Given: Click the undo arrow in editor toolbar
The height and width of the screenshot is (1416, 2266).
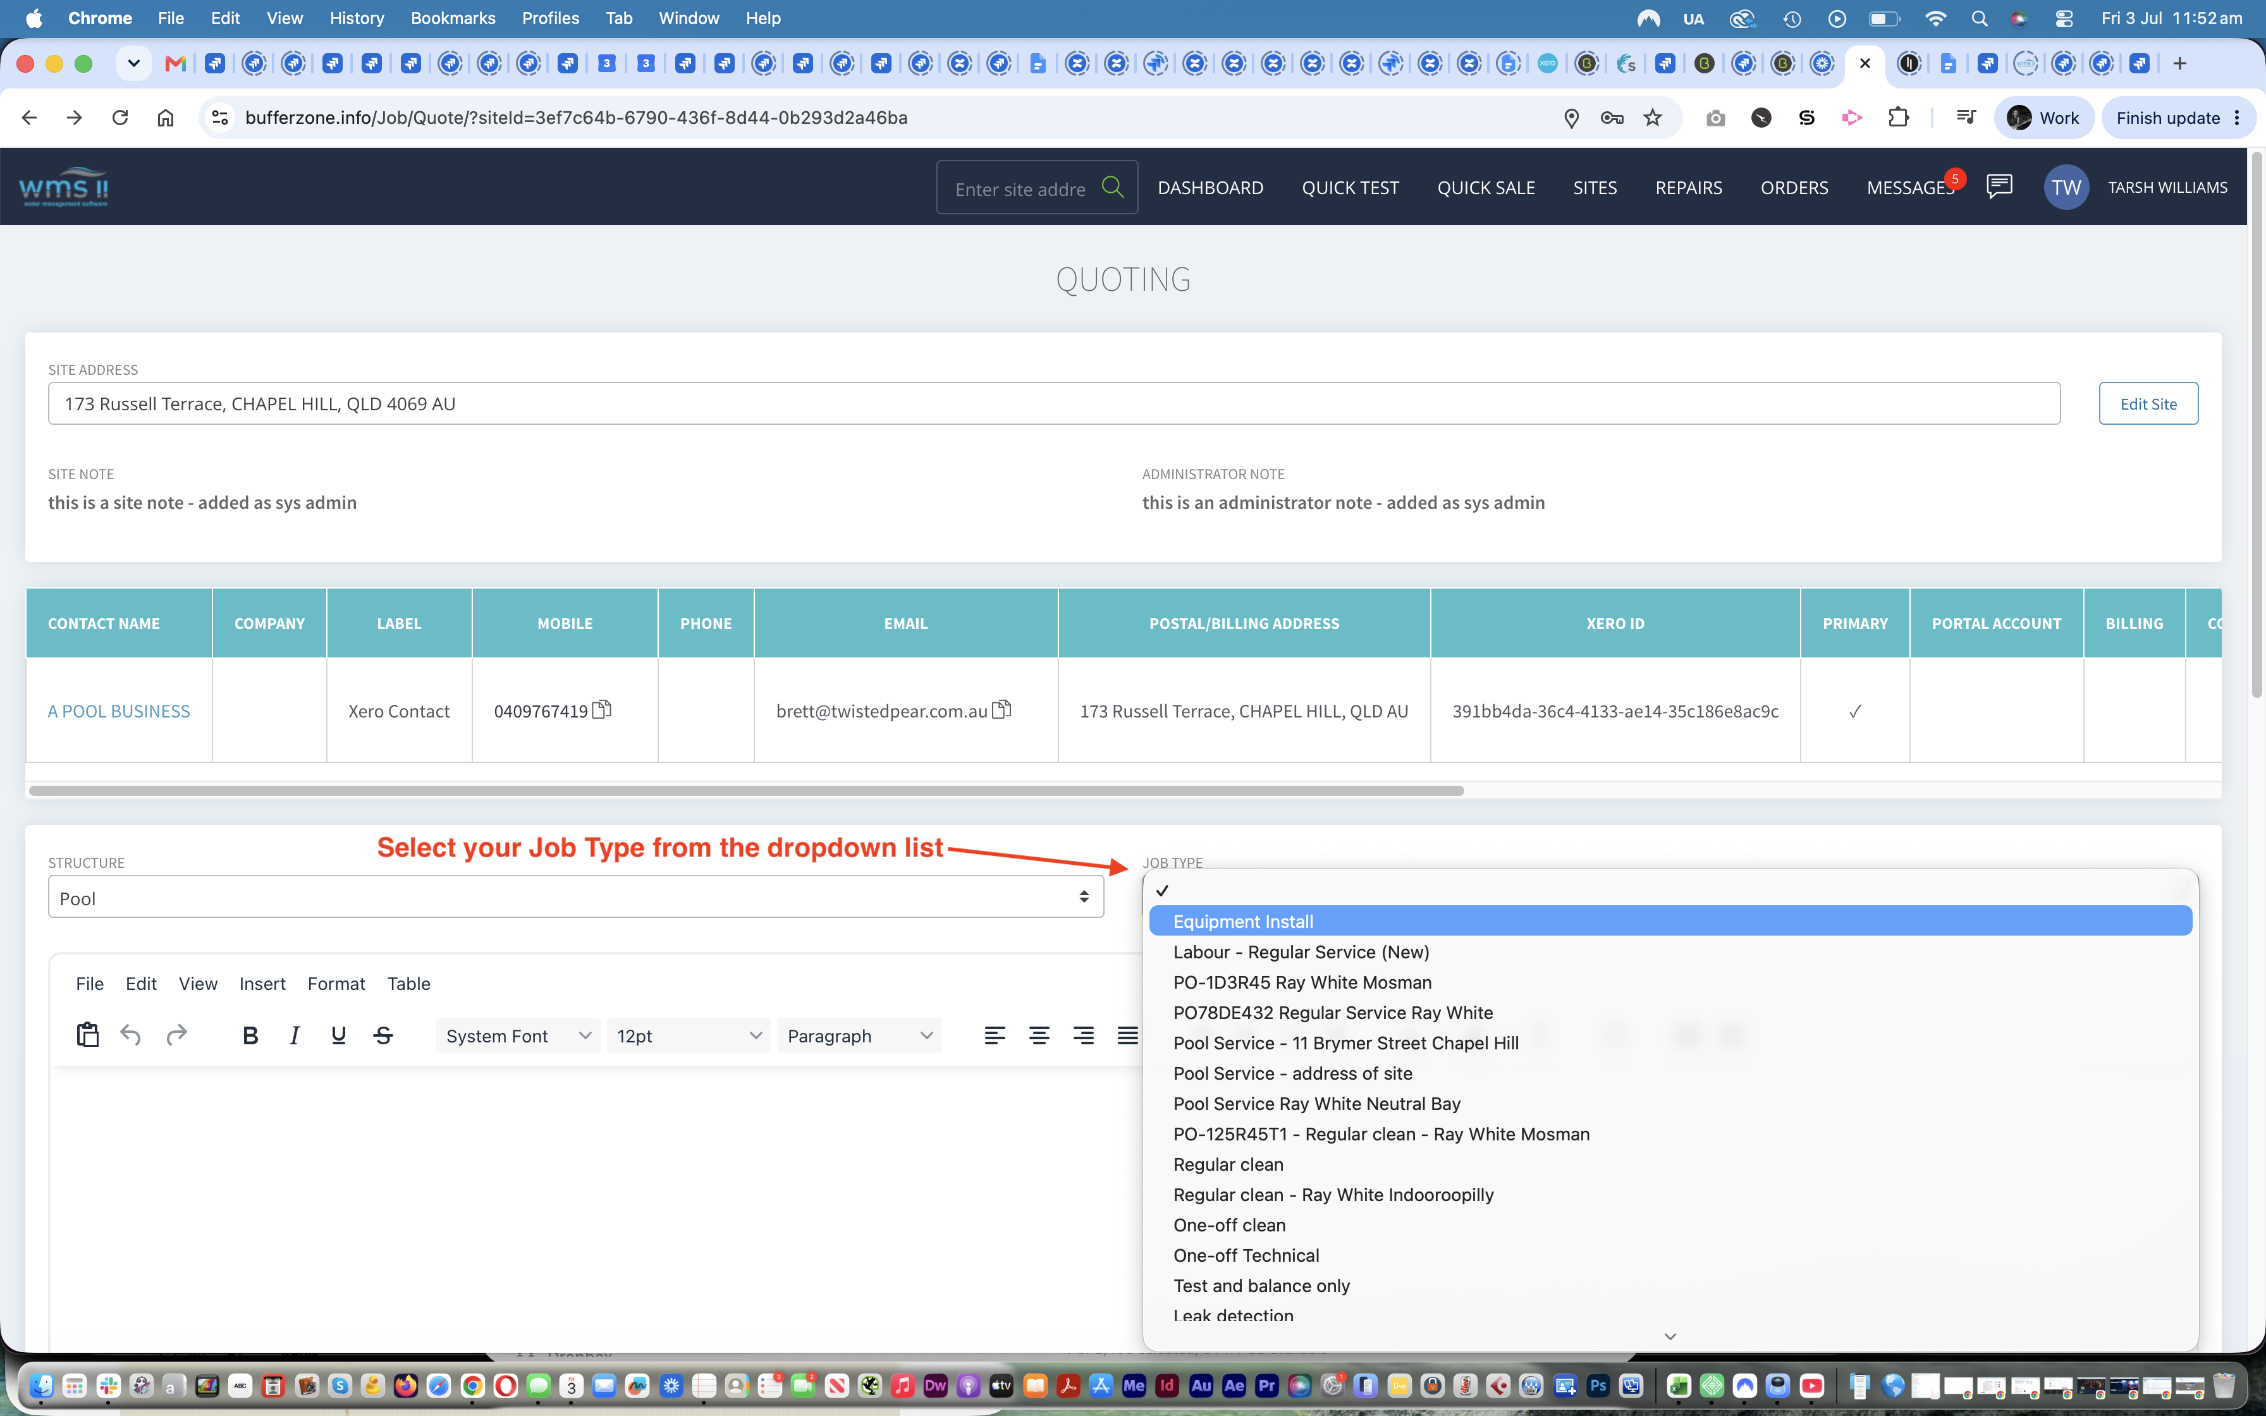Looking at the screenshot, I should tap(131, 1035).
